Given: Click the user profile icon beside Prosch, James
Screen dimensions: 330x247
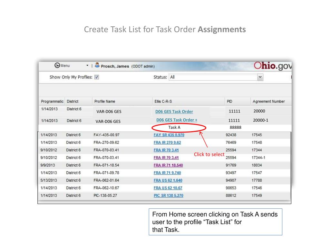Looking at the screenshot, I should (97, 65).
